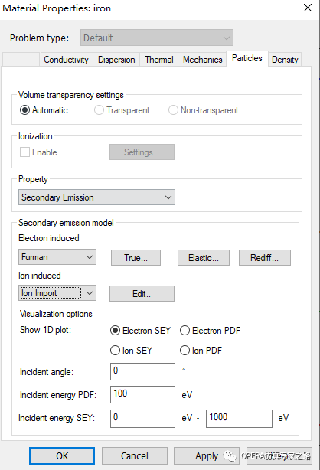Screen dimensions: 320x470
Task: Open the Mechanics tab
Action: coord(202,60)
